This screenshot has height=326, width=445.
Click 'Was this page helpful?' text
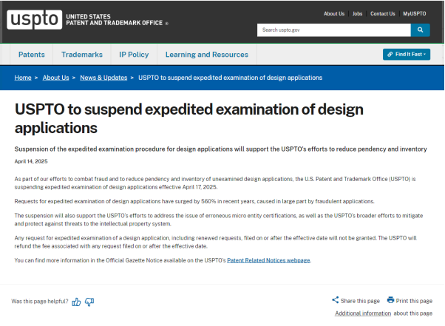tap(40, 302)
